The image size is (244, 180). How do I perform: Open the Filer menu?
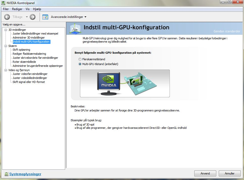click(x=6, y=9)
